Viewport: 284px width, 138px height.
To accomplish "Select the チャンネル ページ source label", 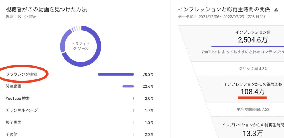I will pyautogui.click(x=22, y=110).
